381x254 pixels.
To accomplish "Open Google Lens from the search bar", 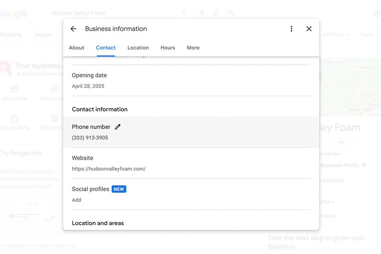I will [x=216, y=13].
